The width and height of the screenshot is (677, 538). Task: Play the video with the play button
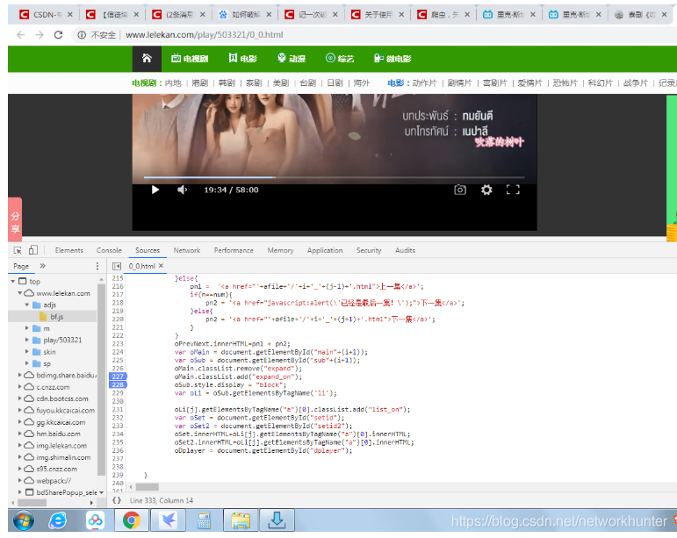(x=155, y=190)
